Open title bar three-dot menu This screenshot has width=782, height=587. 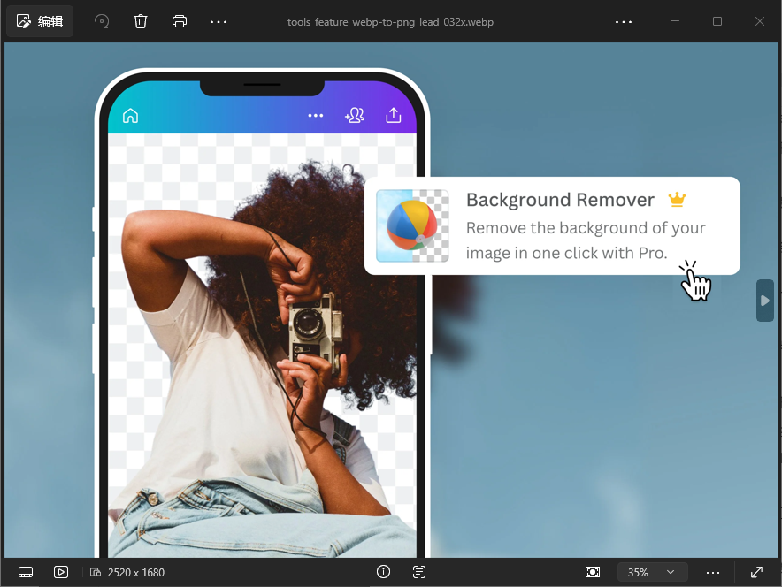click(x=624, y=21)
